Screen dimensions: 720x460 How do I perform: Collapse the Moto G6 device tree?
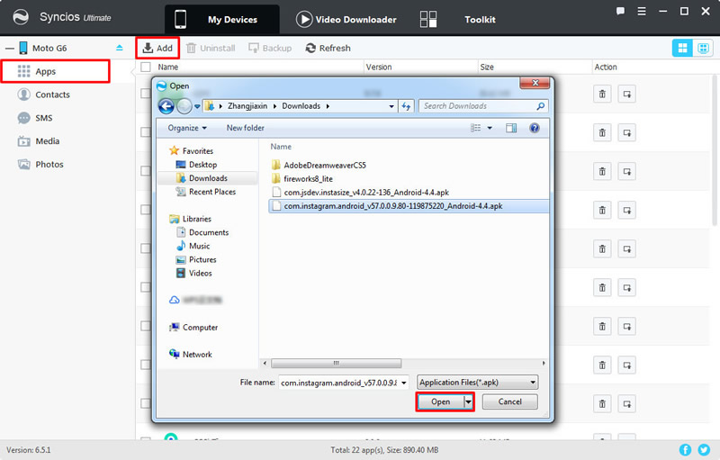10,49
